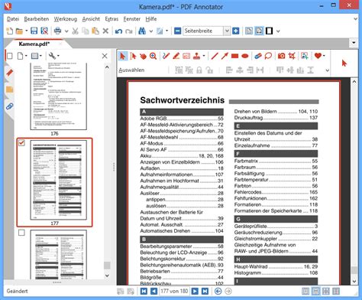Select the Line drawing tool
Screen dimensions: 362x300
(215, 56)
